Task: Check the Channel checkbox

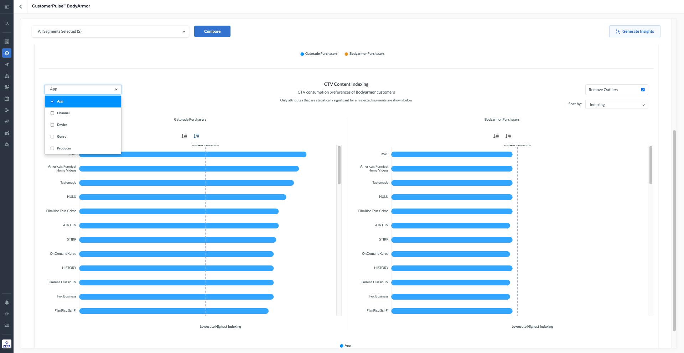Action: click(52, 113)
